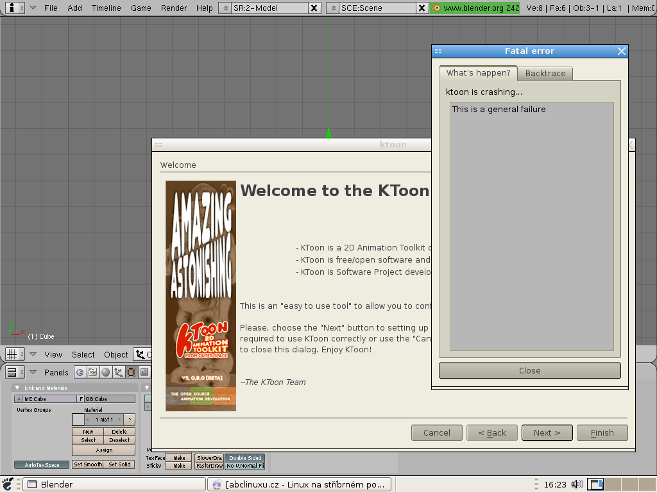Viewport: 657px width, 492px height.
Task: Select the Object context icon
Action: (x=119, y=372)
